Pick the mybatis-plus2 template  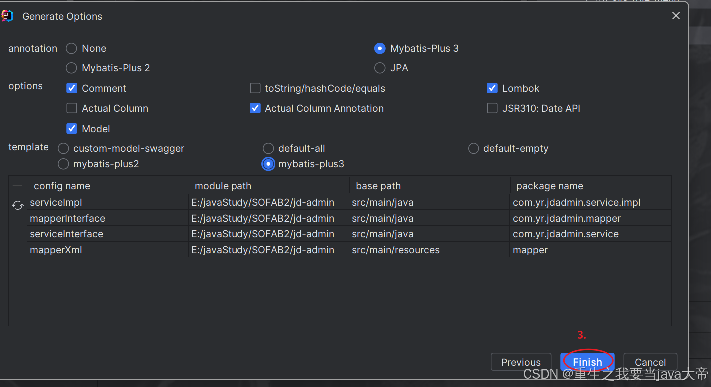tap(63, 164)
